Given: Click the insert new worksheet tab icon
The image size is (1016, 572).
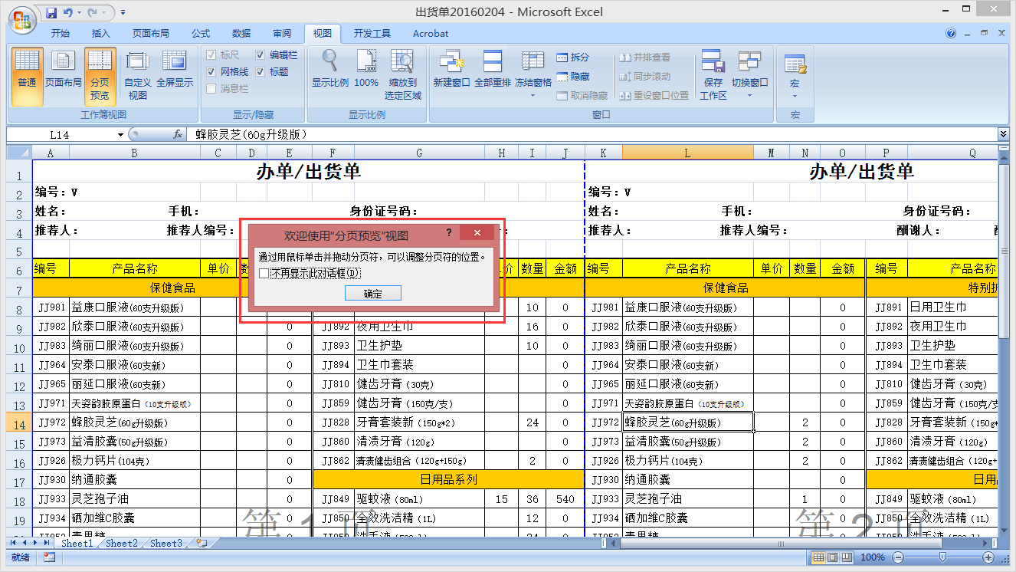Looking at the screenshot, I should 202,543.
